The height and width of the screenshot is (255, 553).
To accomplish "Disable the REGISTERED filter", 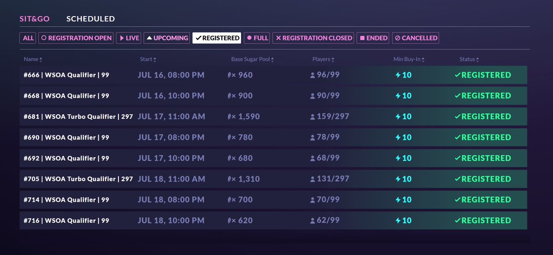I will (x=217, y=38).
